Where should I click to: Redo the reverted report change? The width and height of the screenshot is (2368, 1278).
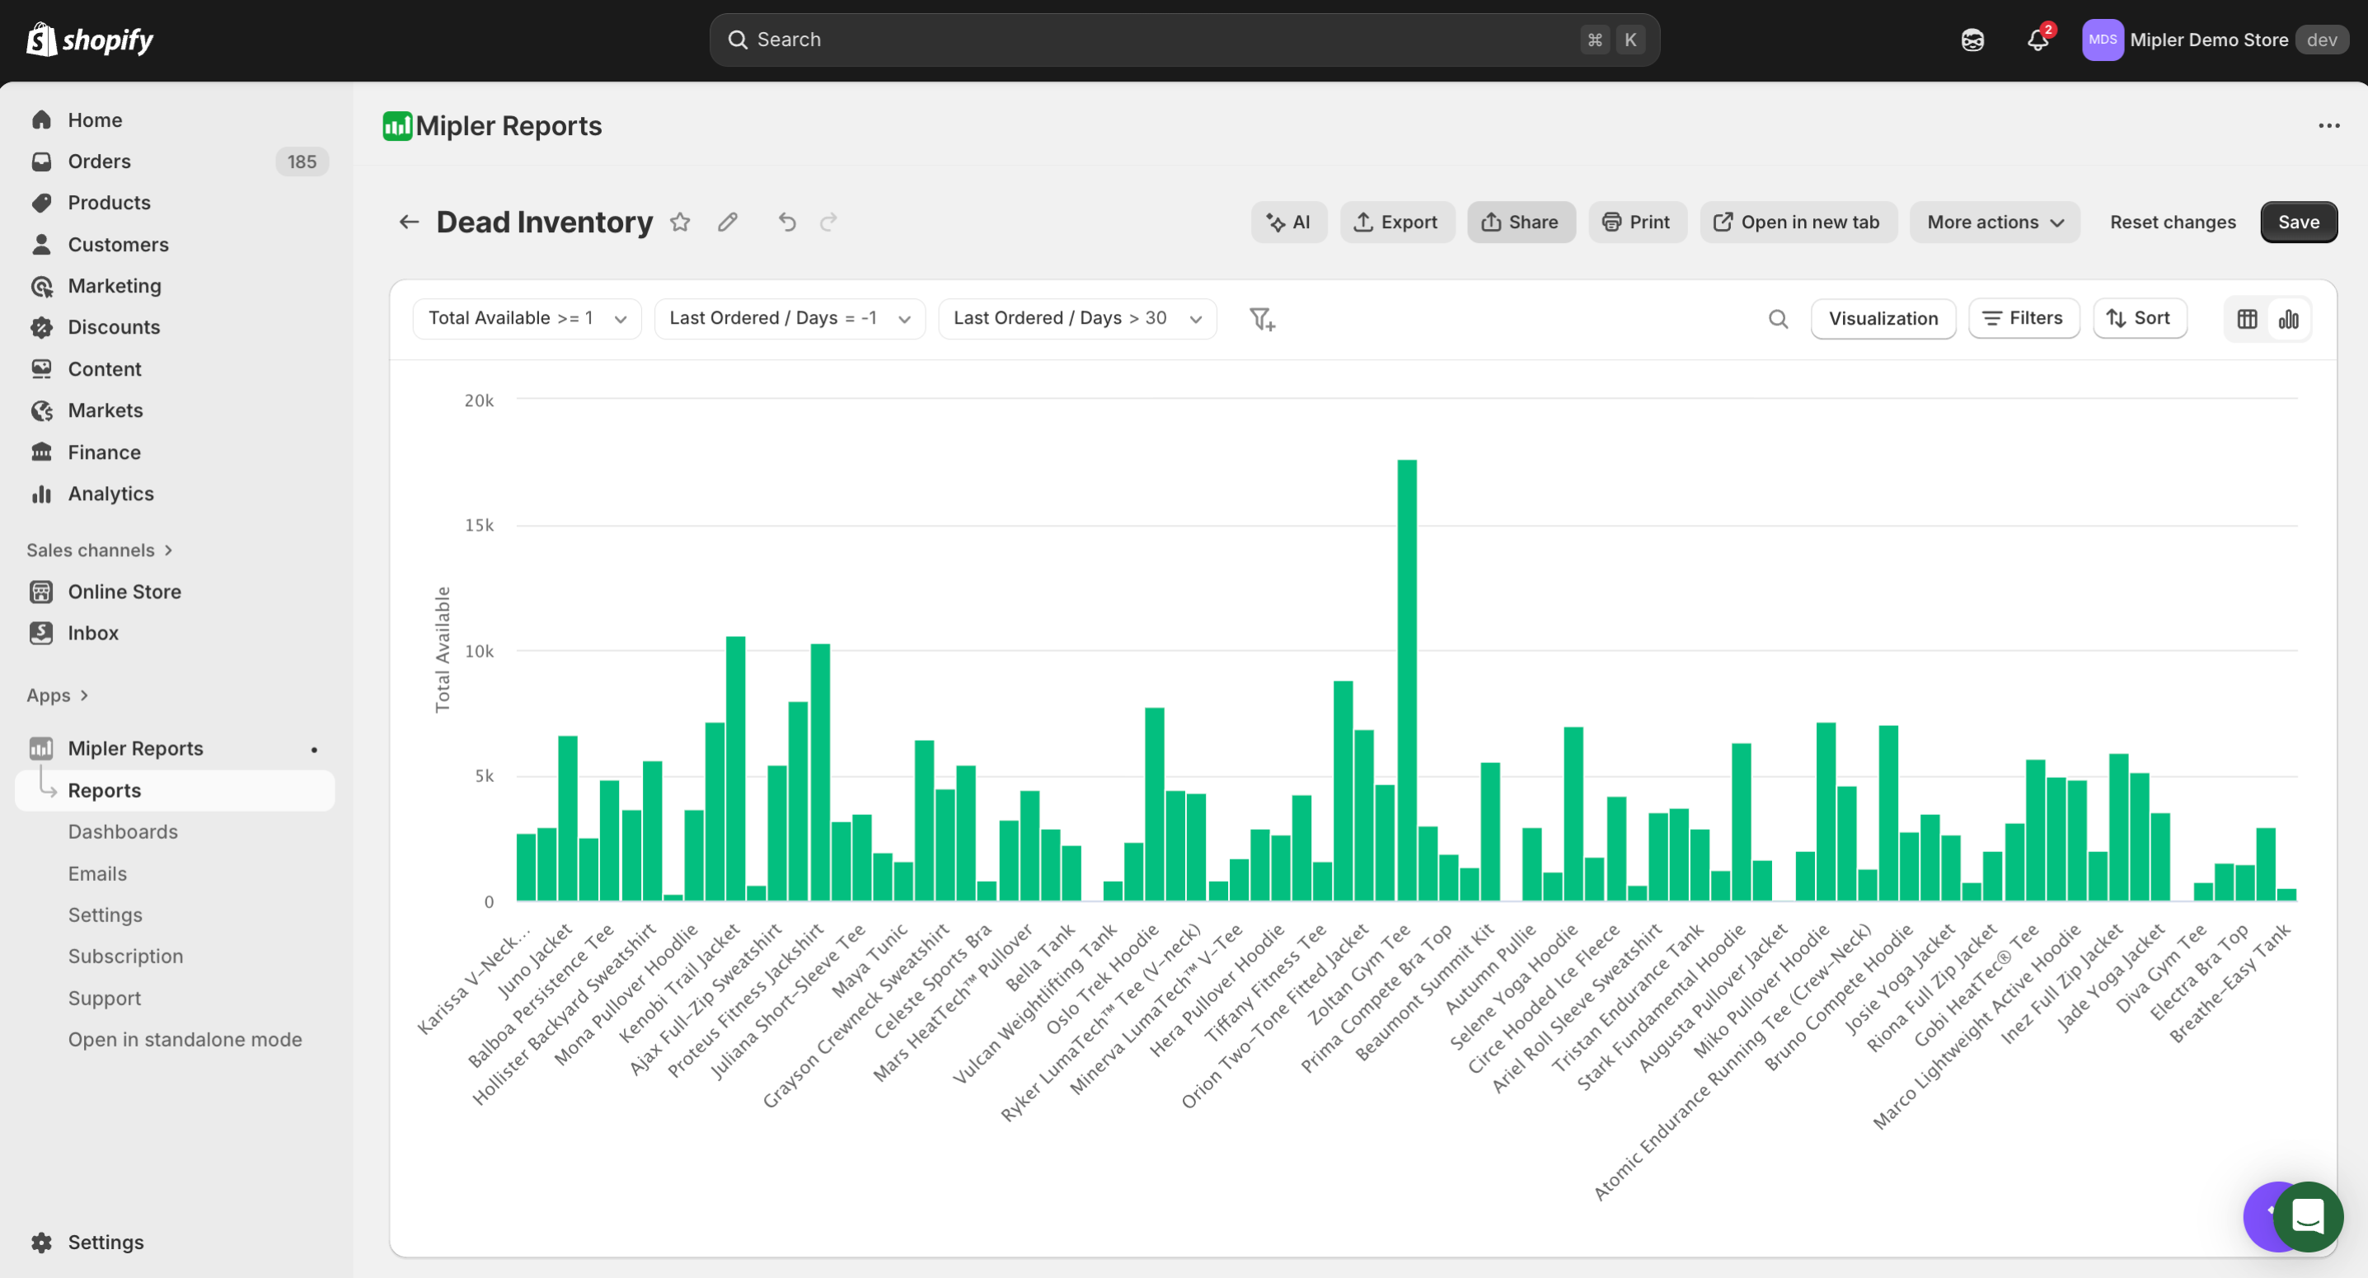tap(828, 222)
